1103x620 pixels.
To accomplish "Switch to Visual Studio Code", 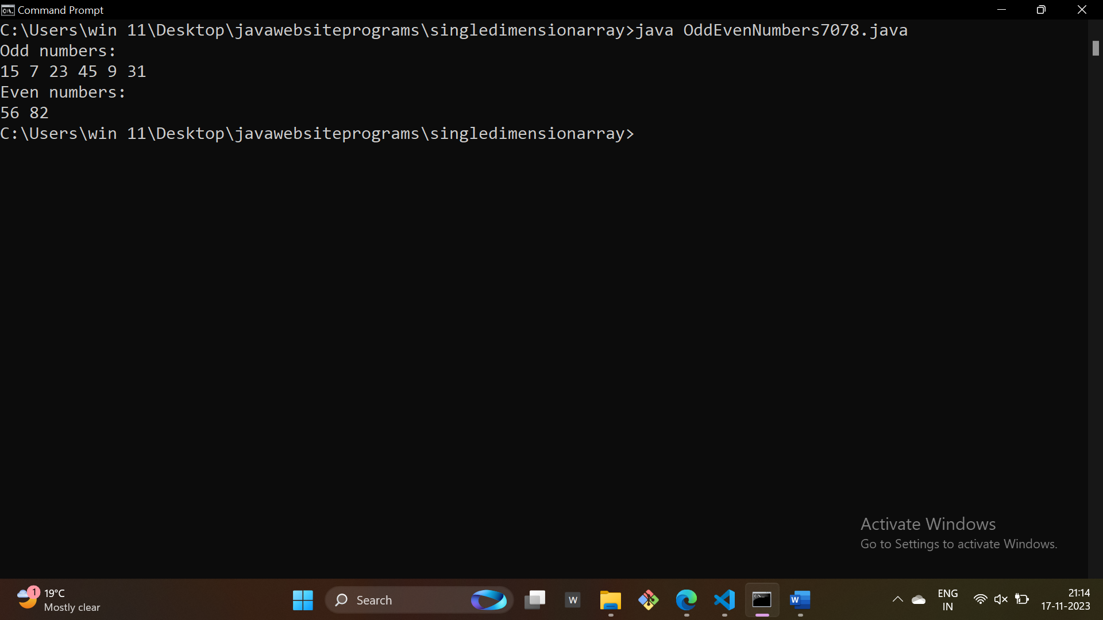I will click(x=724, y=600).
